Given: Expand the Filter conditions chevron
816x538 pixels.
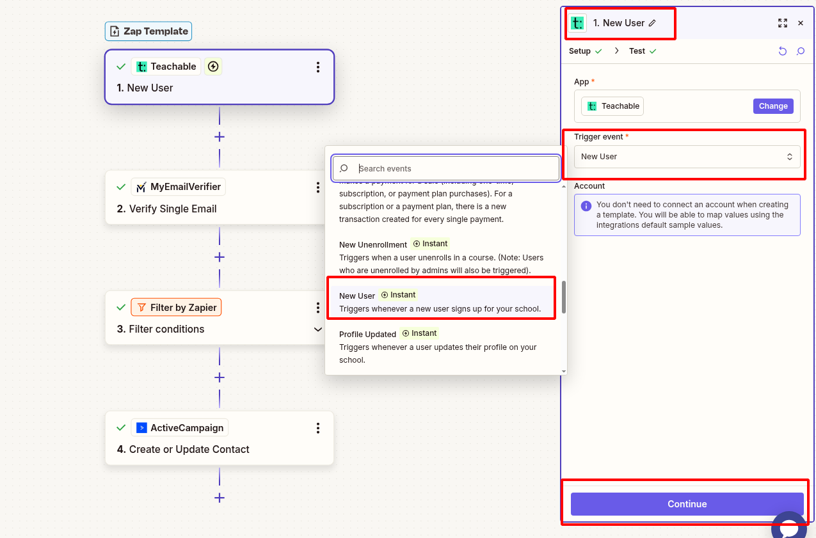Looking at the screenshot, I should click(x=318, y=329).
